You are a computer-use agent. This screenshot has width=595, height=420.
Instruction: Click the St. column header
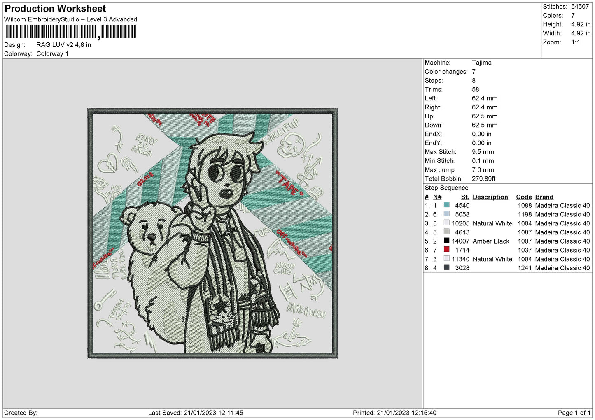point(465,197)
